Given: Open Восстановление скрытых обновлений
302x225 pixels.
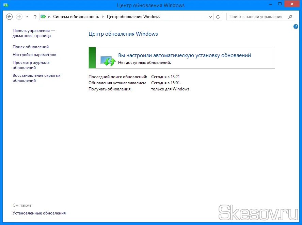Looking at the screenshot, I should [x=36, y=78].
